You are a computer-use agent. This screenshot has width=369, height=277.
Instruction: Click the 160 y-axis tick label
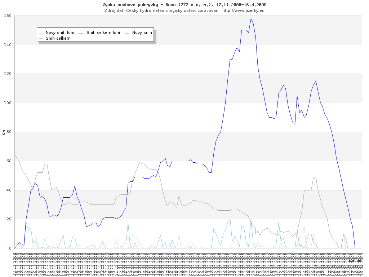tap(8, 16)
